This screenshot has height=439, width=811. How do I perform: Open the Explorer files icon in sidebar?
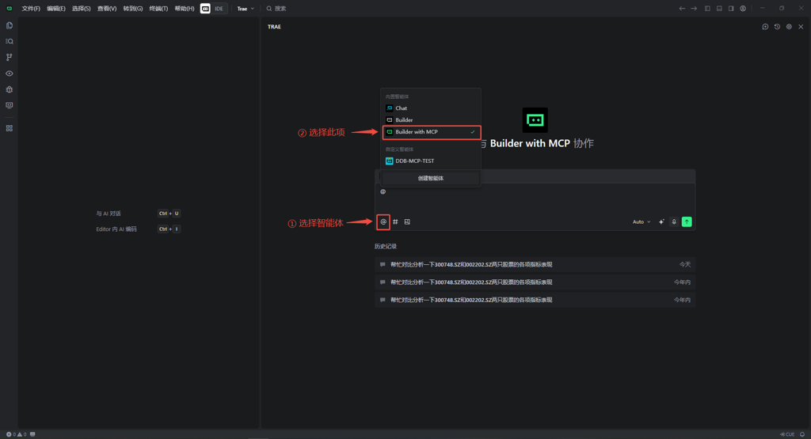pyautogui.click(x=10, y=25)
